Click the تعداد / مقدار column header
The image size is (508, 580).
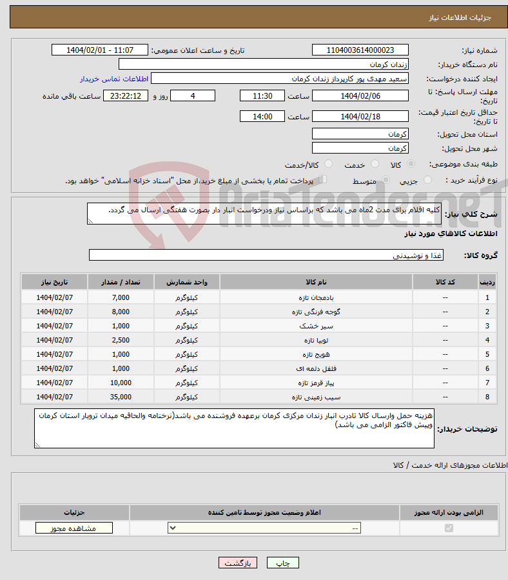(x=121, y=282)
